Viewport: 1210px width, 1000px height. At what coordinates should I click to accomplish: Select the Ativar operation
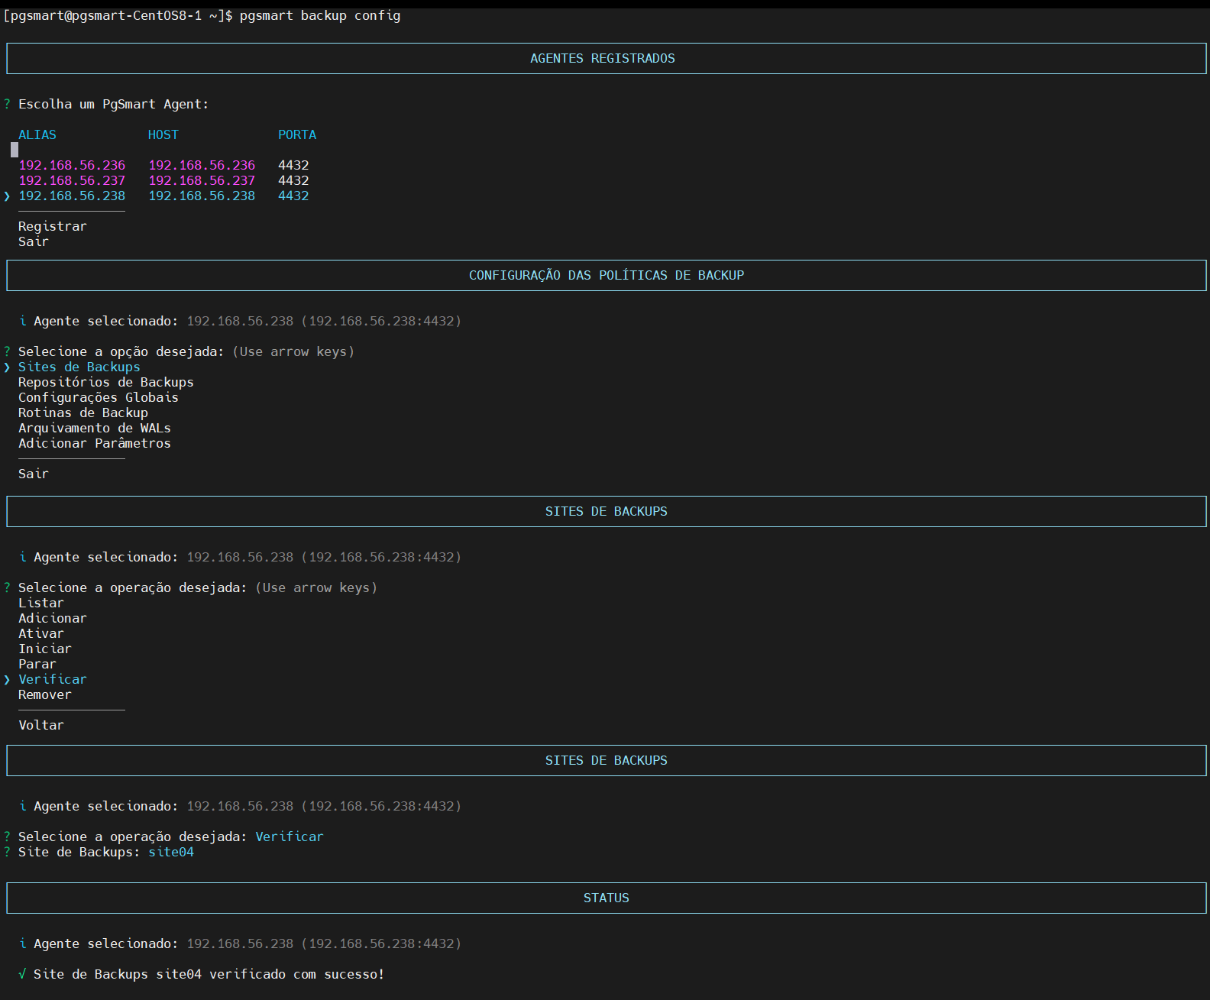click(41, 633)
